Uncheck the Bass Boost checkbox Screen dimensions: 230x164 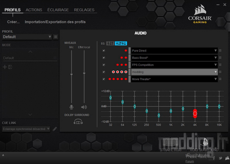click(104, 58)
